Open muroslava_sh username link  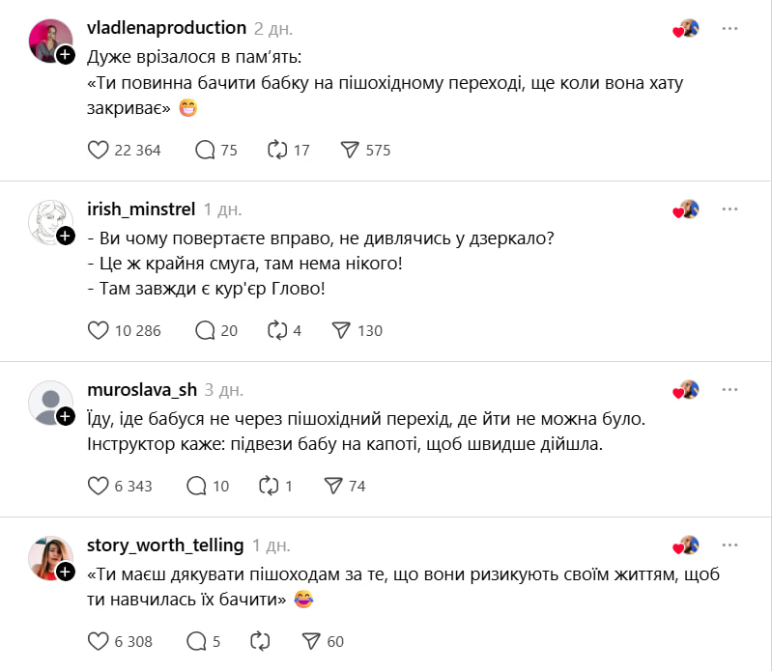pos(142,389)
